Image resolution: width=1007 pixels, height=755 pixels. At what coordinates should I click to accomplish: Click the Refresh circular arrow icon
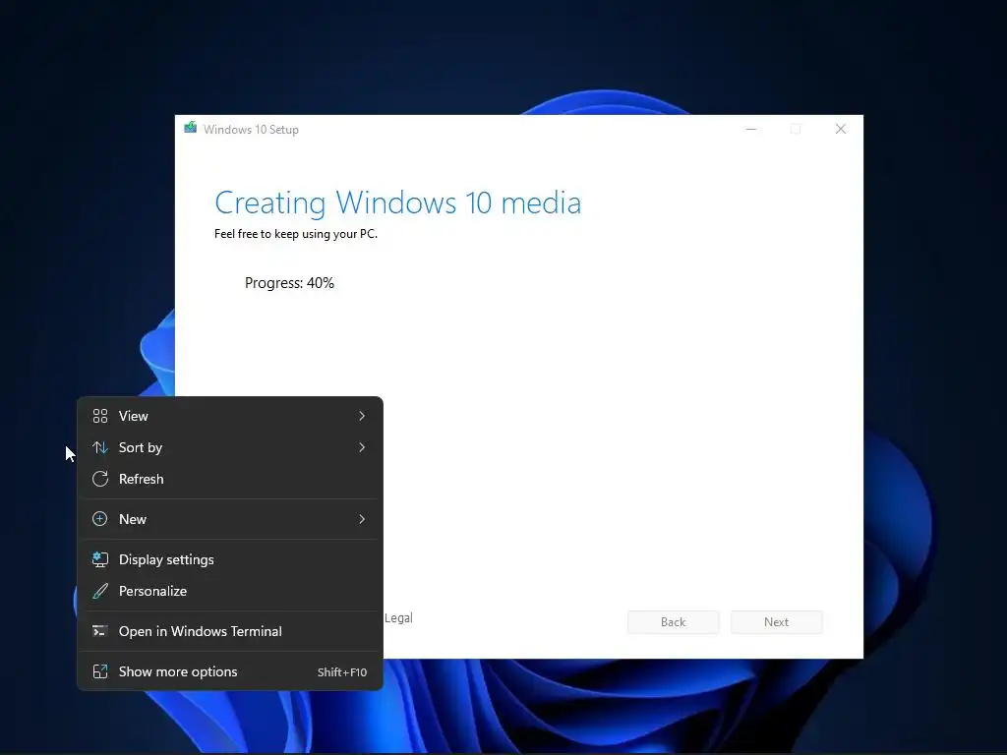click(100, 479)
